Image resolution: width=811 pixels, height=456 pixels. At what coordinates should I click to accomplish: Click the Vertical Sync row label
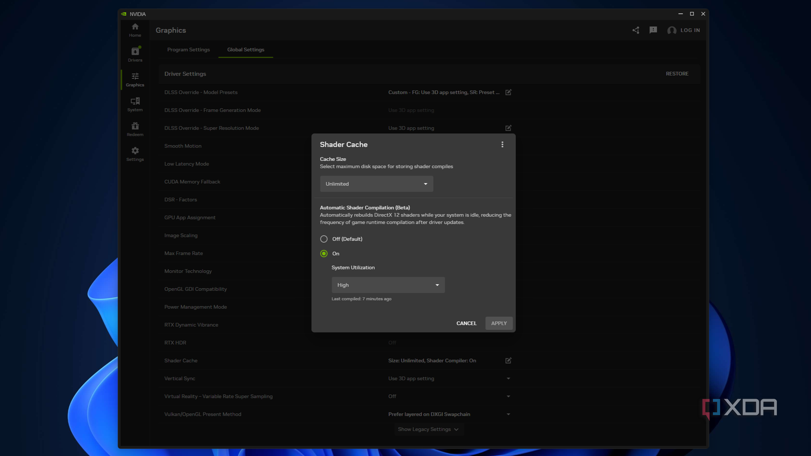[x=180, y=379]
